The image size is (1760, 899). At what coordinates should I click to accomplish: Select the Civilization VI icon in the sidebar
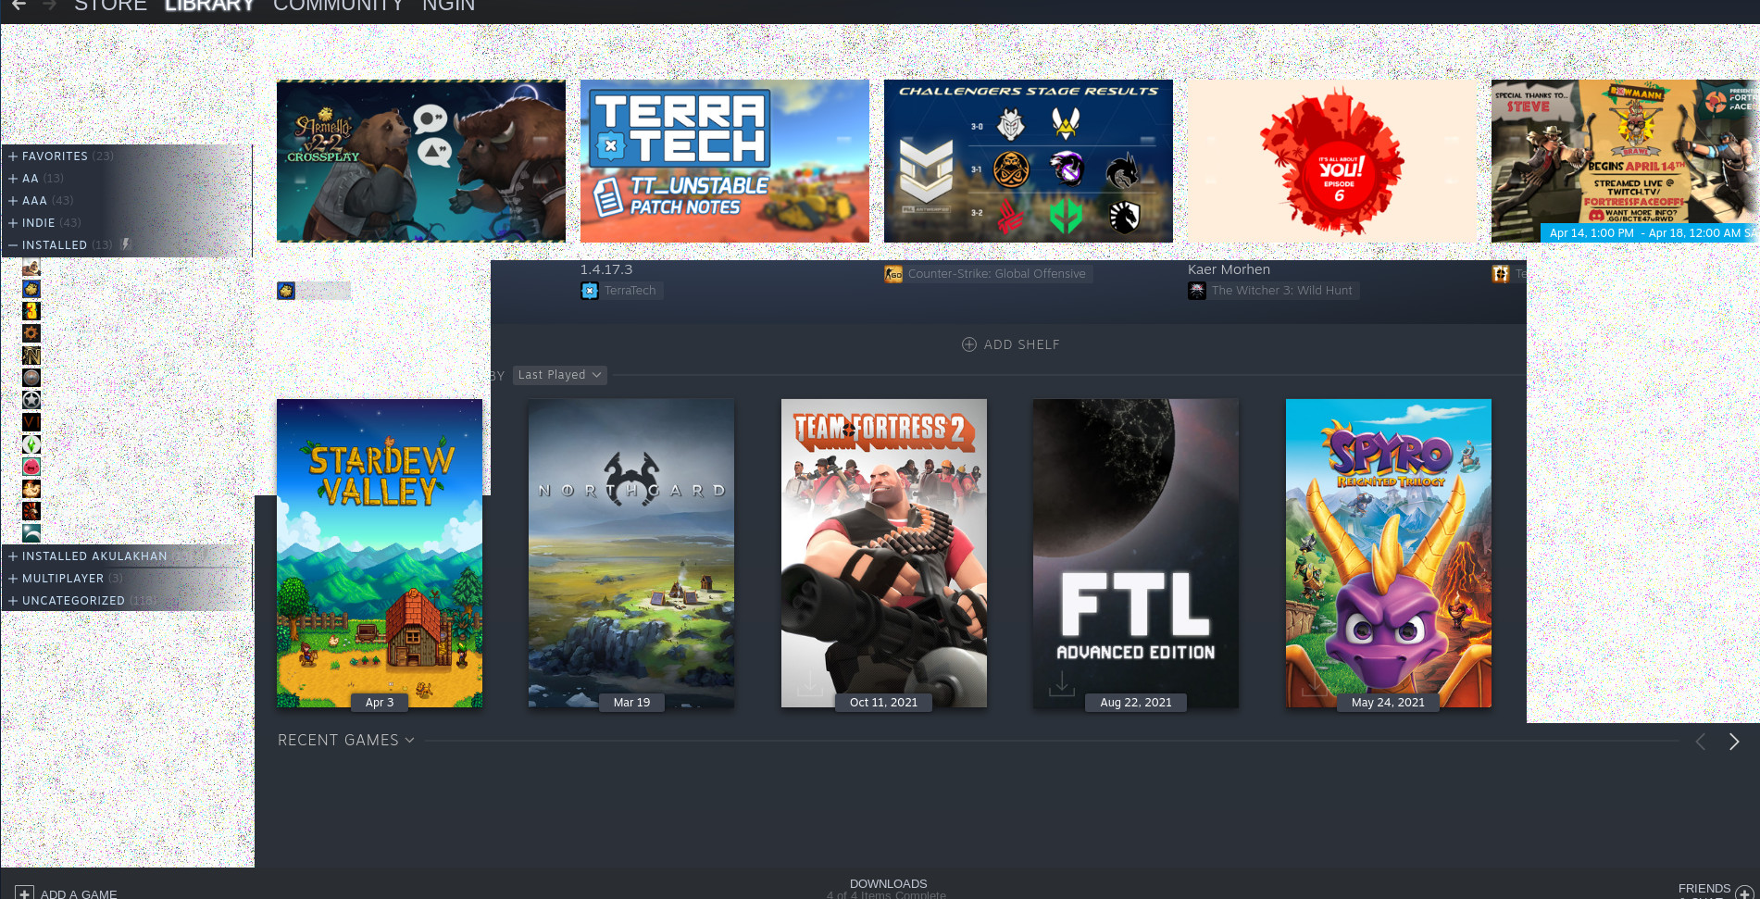pyautogui.click(x=31, y=422)
